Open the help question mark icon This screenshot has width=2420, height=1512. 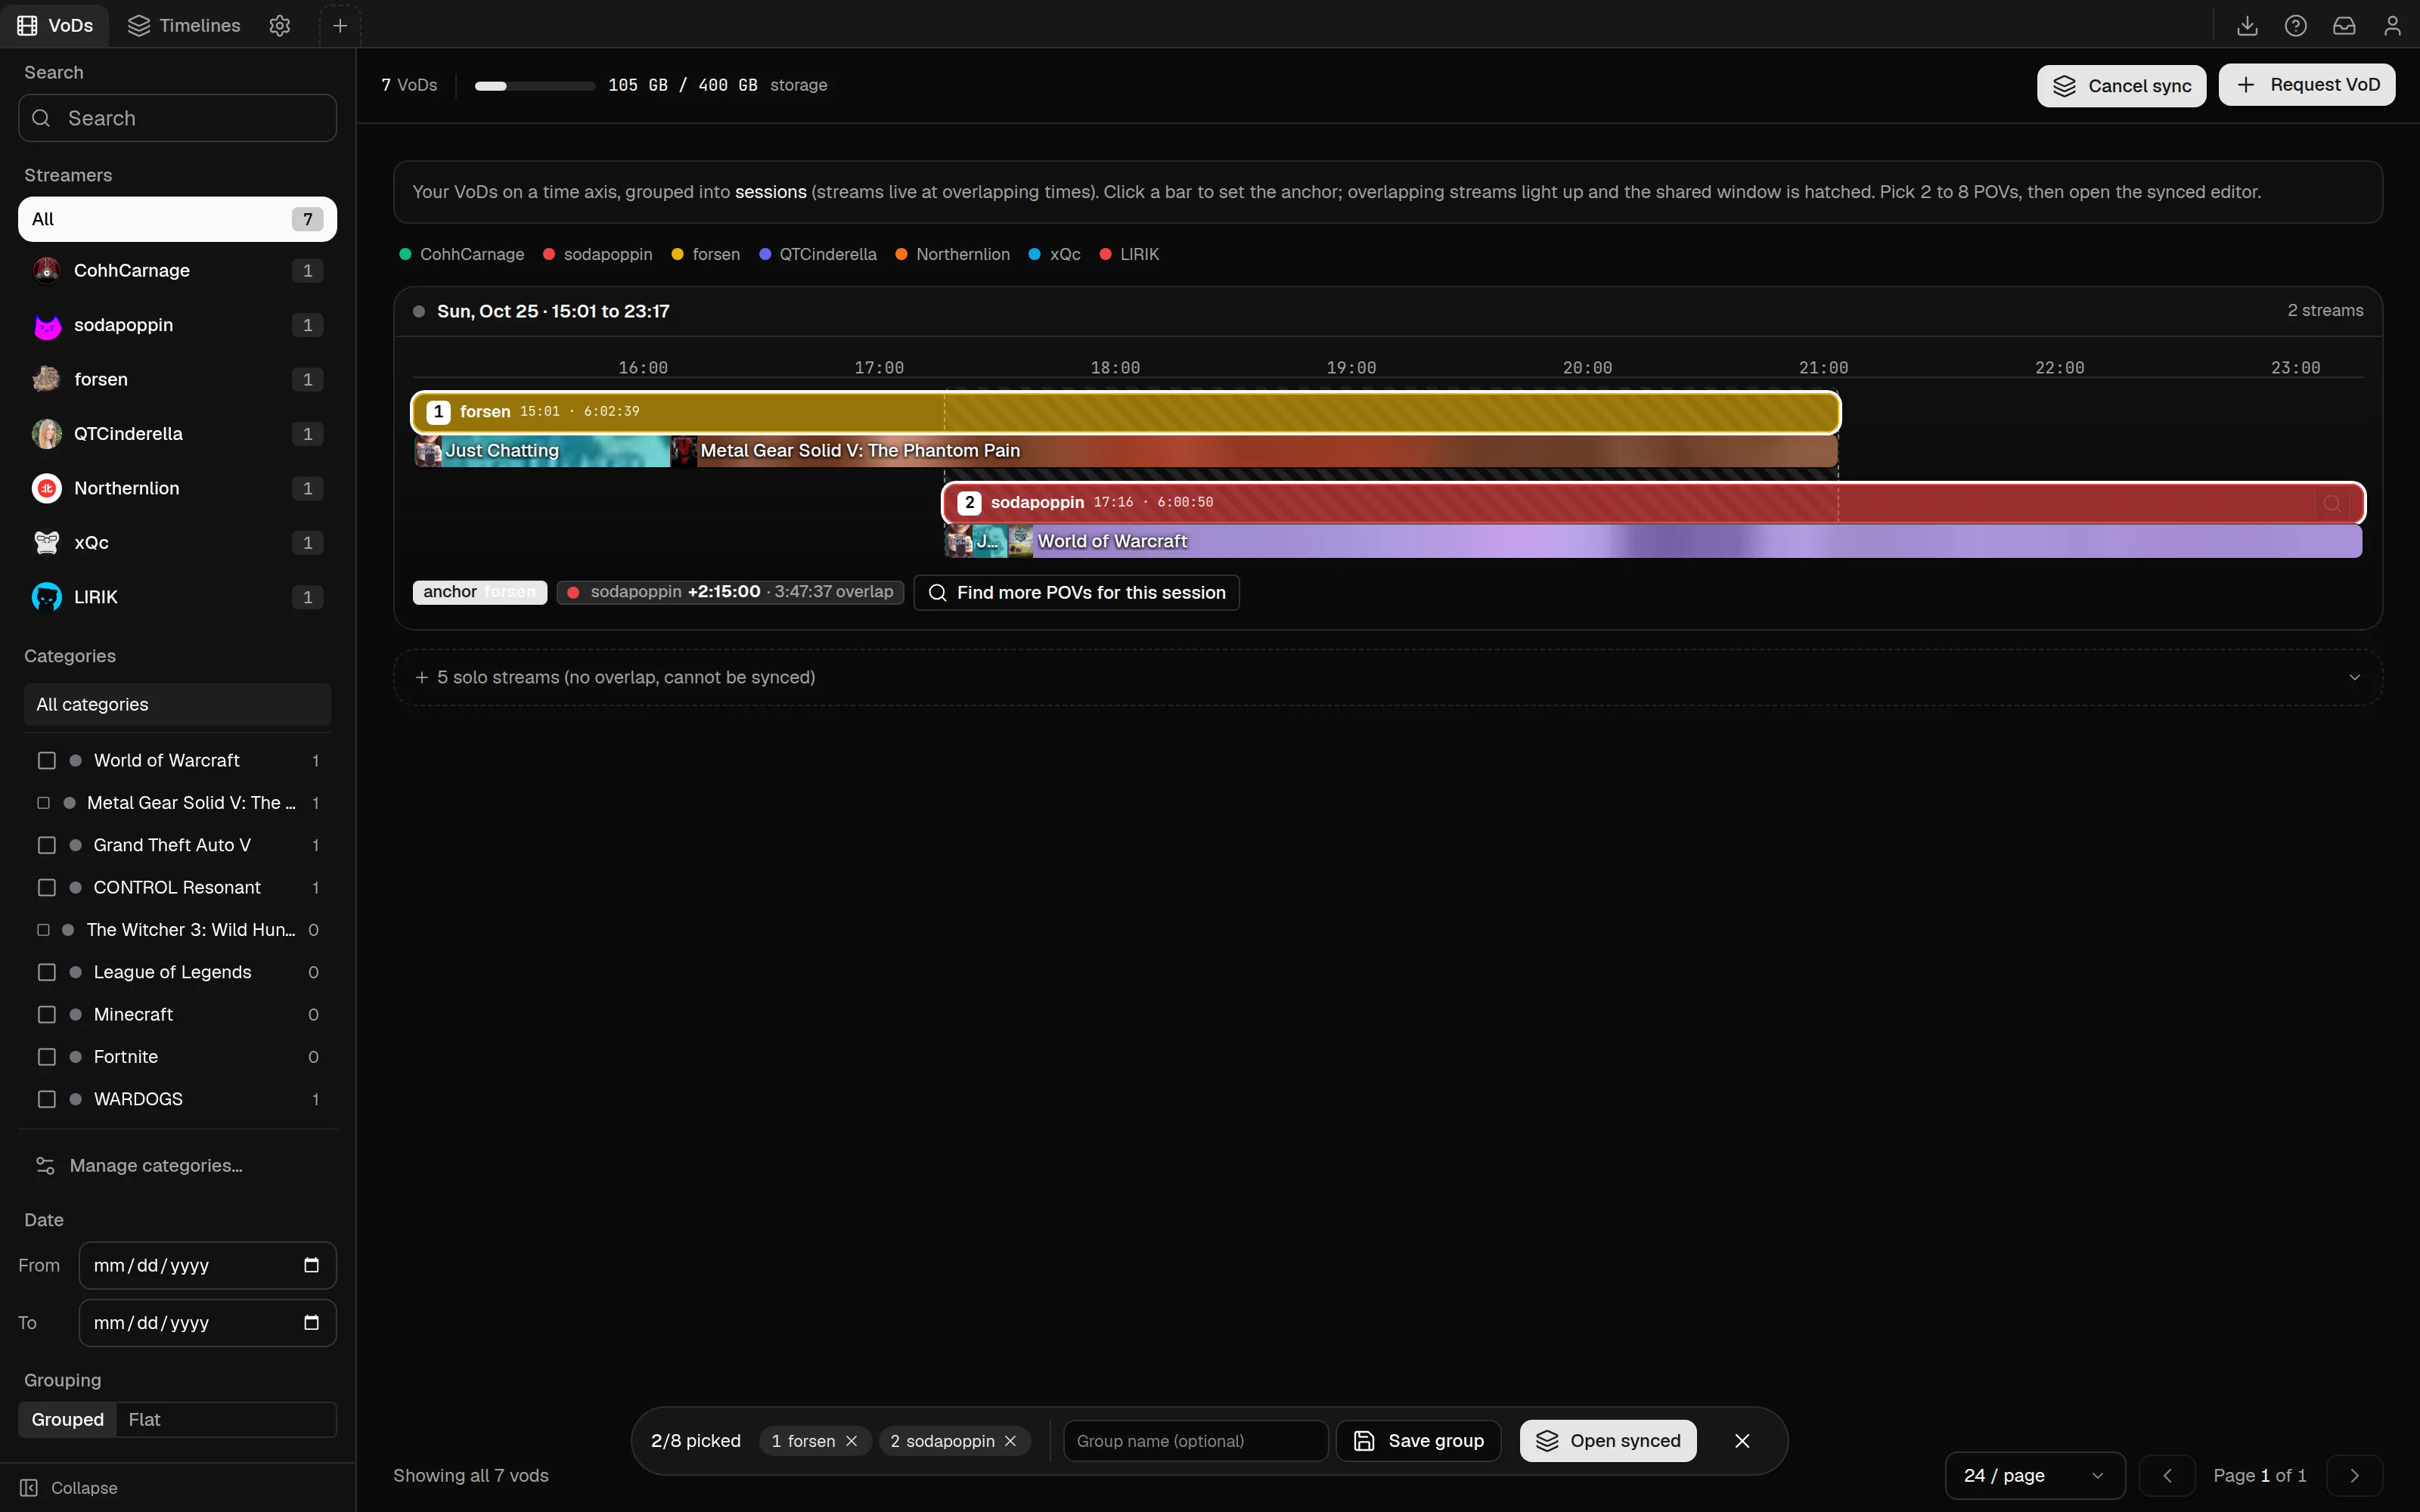tap(2295, 25)
